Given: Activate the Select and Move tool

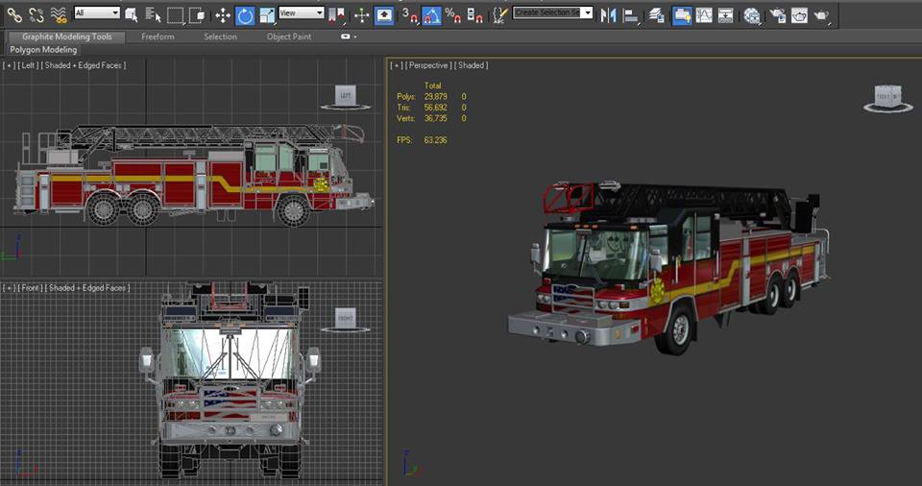Looking at the screenshot, I should pyautogui.click(x=223, y=14).
